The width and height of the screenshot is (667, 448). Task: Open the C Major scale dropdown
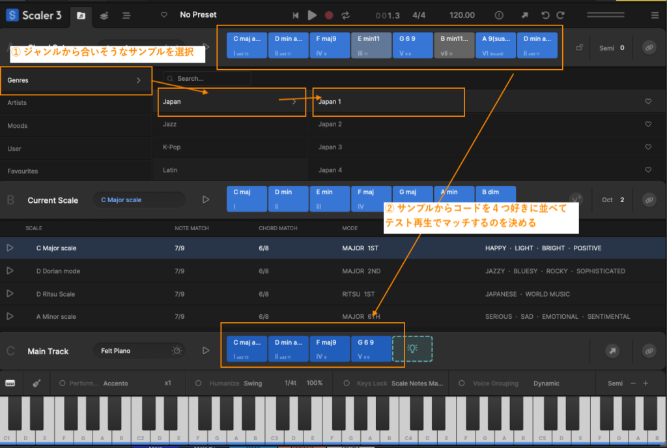pyautogui.click(x=139, y=200)
